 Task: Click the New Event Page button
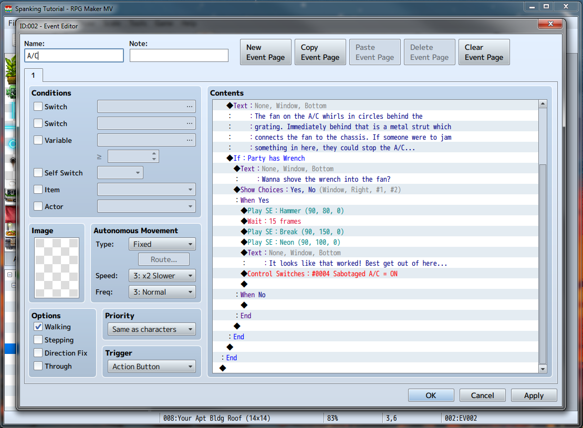tap(265, 52)
